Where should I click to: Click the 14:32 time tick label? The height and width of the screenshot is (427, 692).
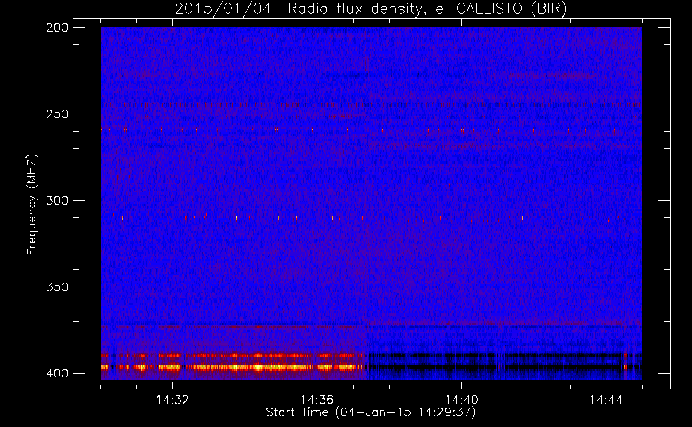click(172, 400)
